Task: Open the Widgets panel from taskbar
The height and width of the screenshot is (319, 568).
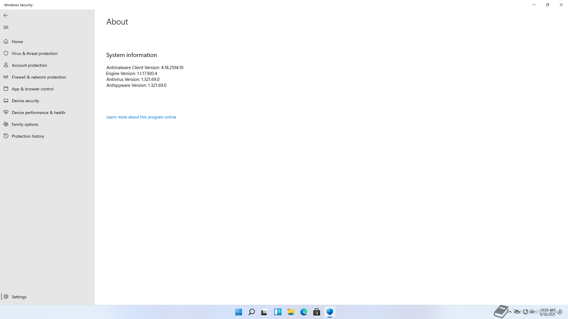Action: [x=278, y=312]
